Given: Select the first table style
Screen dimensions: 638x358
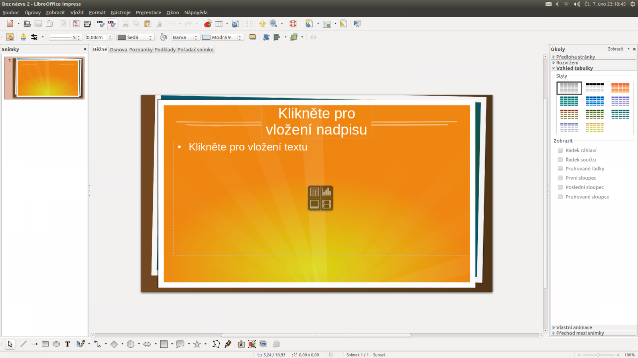Looking at the screenshot, I should coord(569,88).
